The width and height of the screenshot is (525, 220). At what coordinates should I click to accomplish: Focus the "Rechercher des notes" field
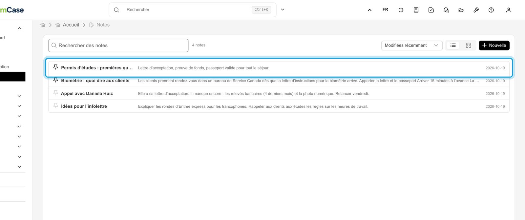[118, 46]
